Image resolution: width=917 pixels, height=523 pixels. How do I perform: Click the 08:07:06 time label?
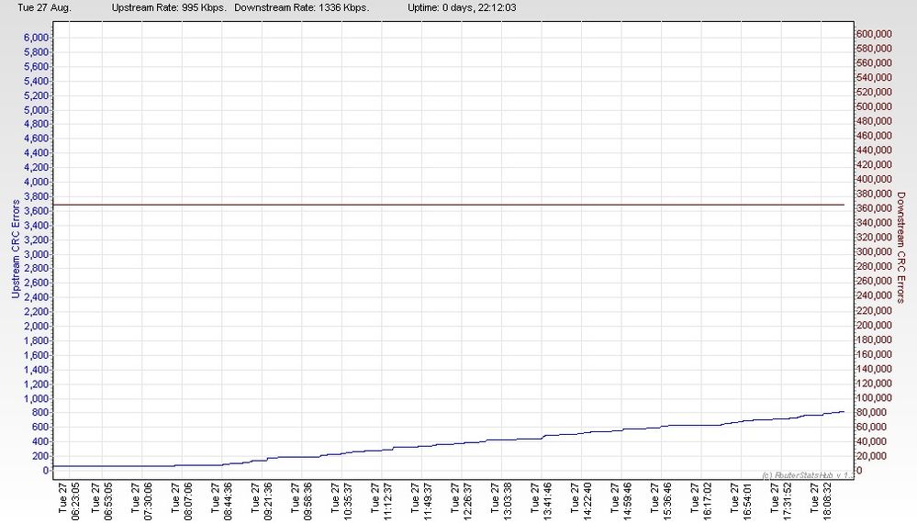[x=187, y=501]
